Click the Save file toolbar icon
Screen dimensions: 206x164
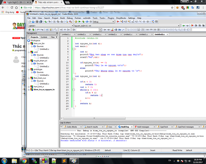tap(37, 21)
